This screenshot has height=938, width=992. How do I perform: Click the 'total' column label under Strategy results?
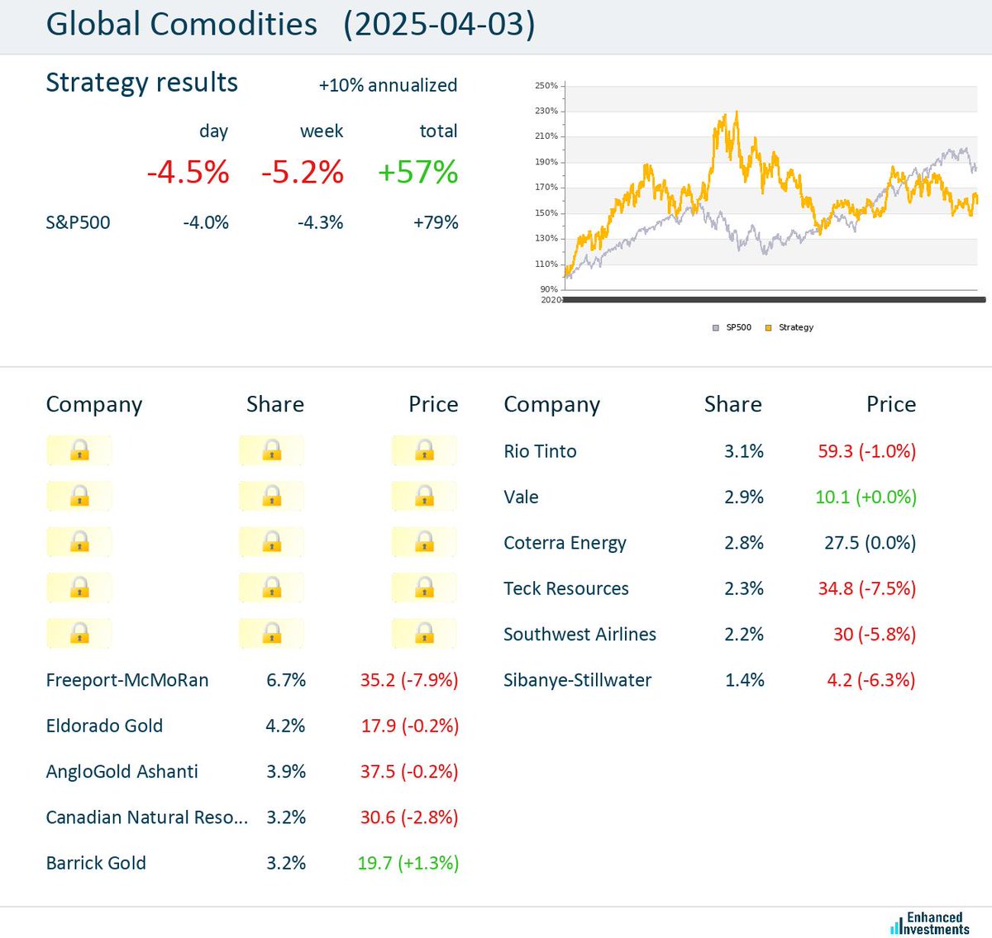point(438,131)
